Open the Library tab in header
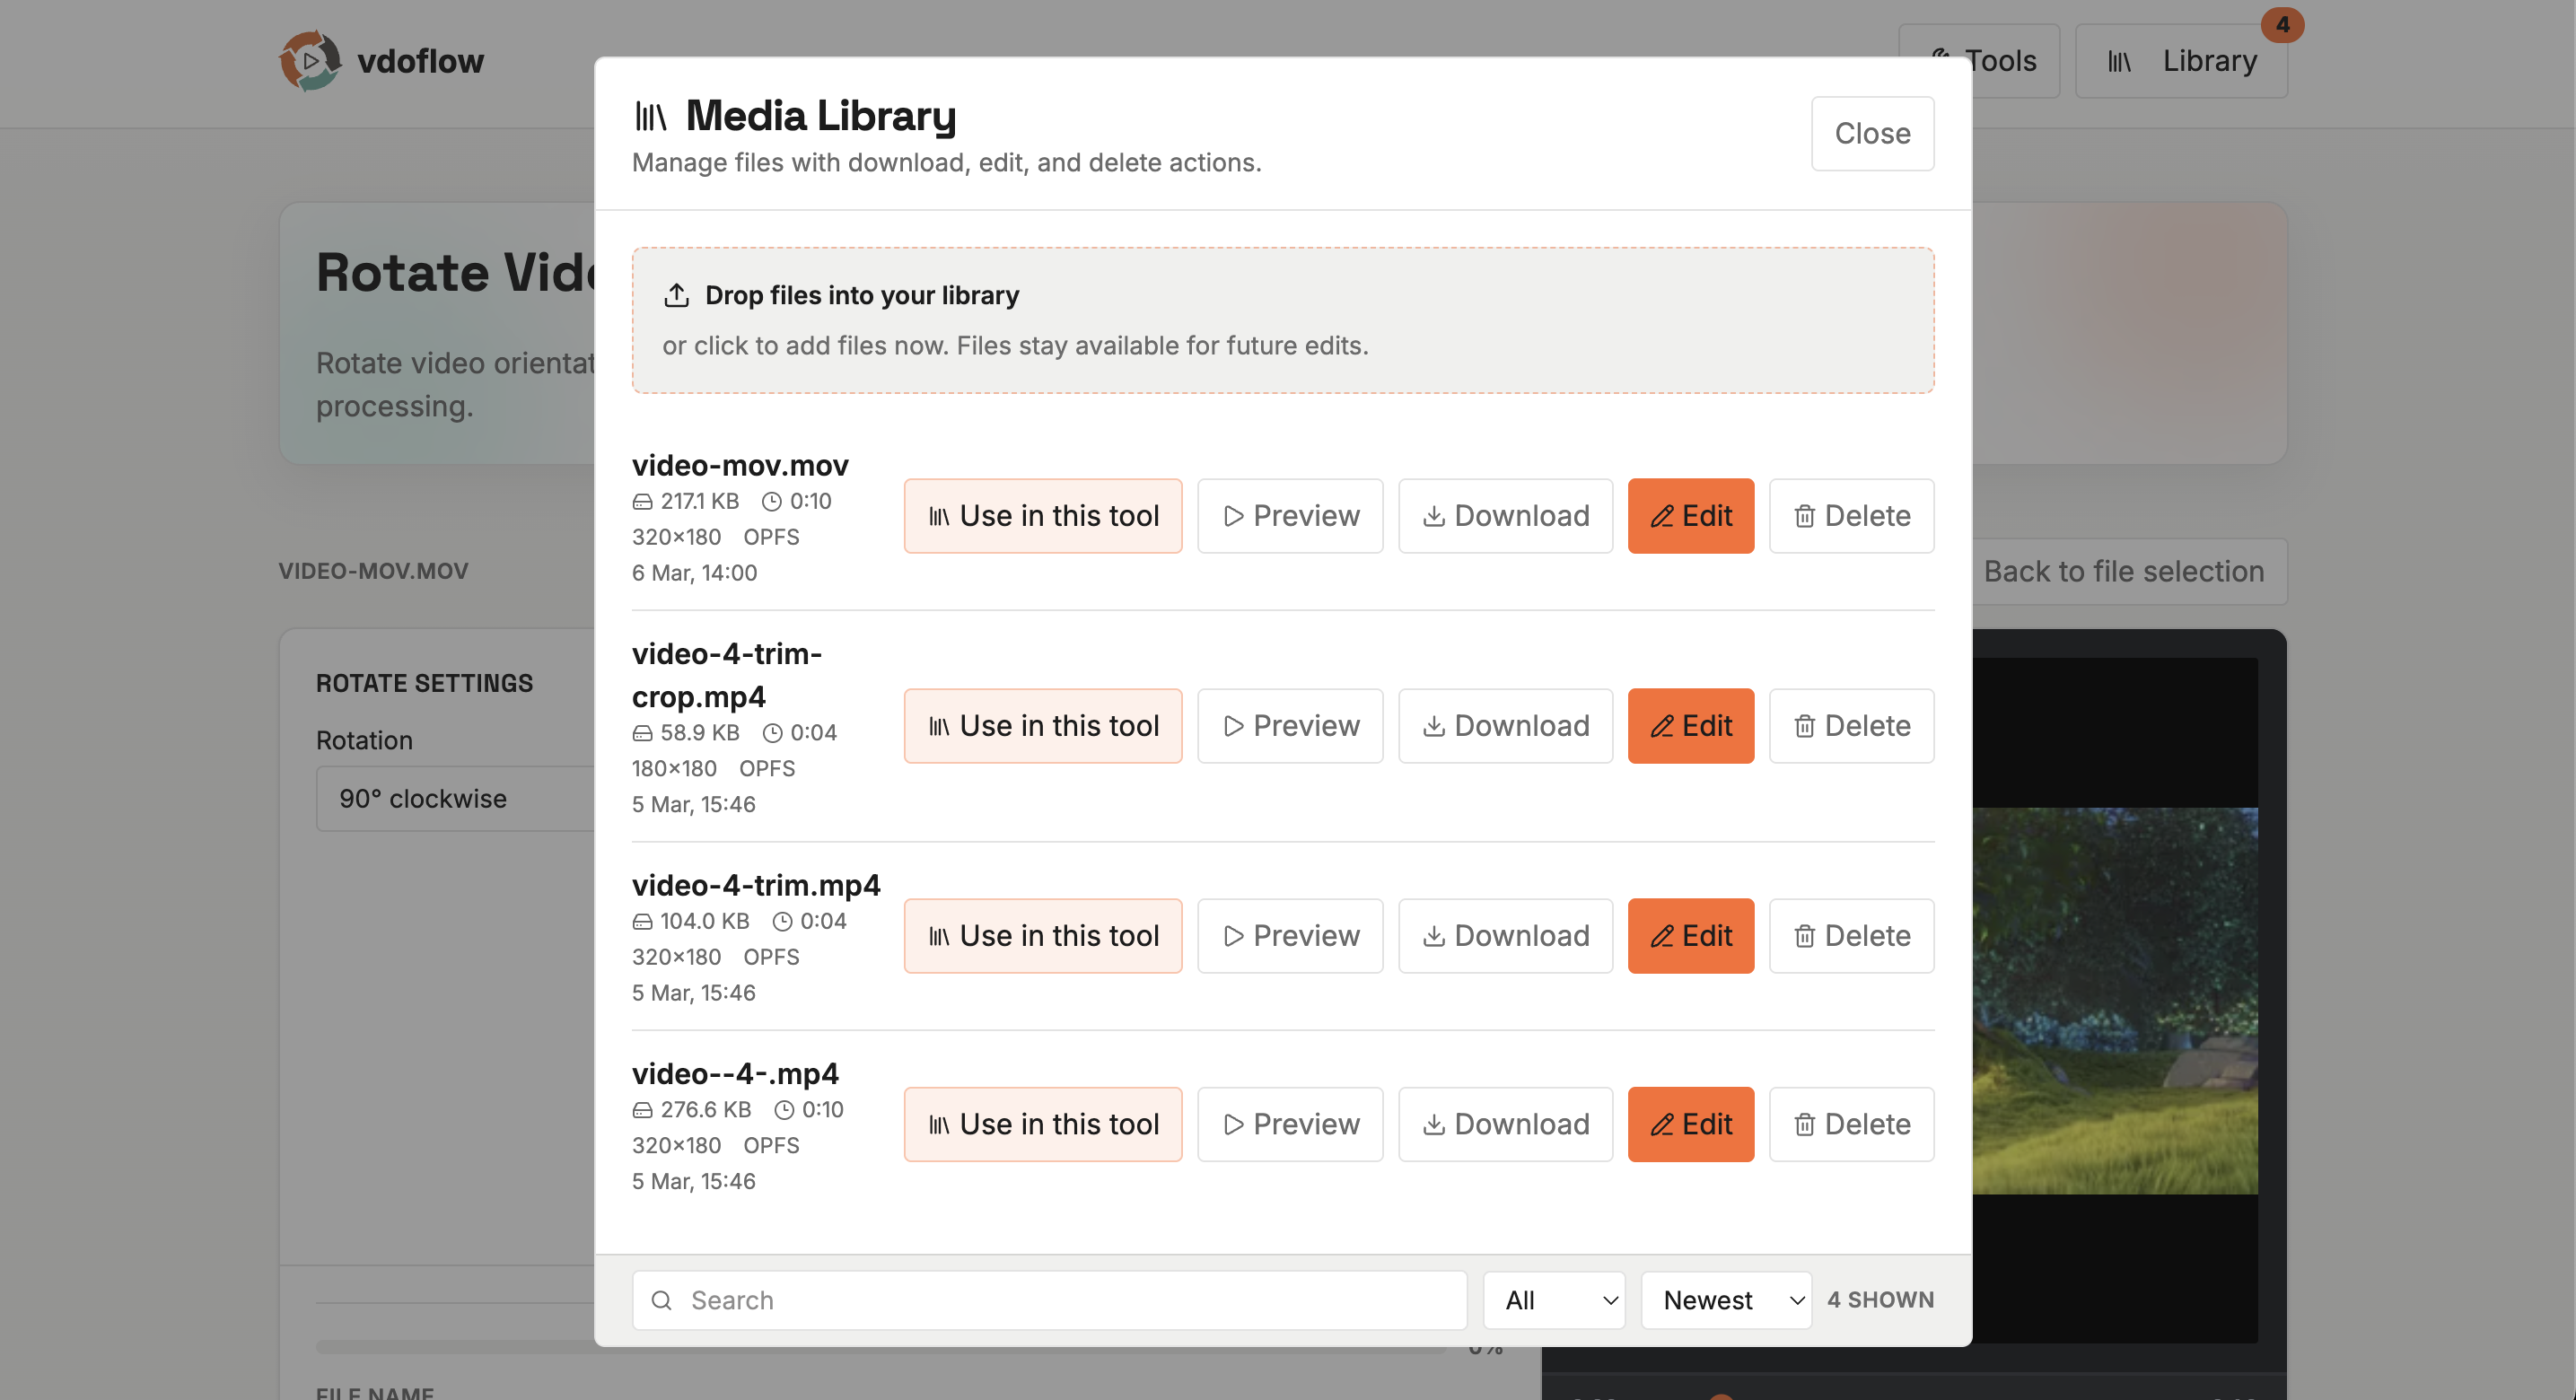This screenshot has height=1400, width=2576. point(2182,61)
